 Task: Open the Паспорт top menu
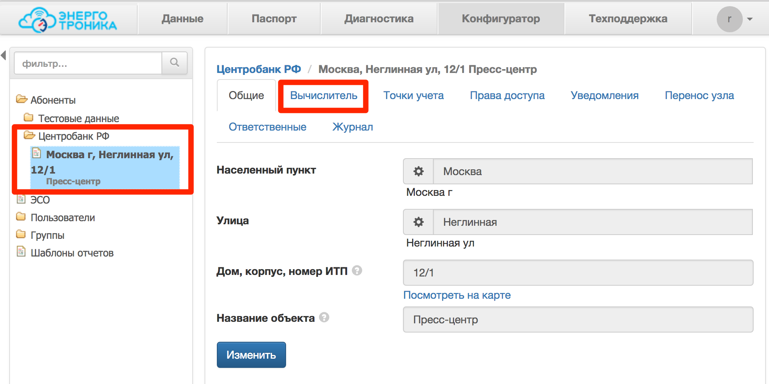[274, 18]
